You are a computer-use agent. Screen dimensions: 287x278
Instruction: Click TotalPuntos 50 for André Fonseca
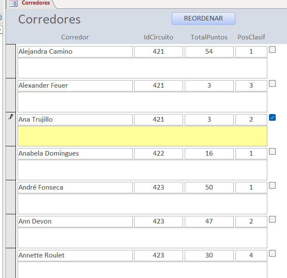[x=209, y=187]
